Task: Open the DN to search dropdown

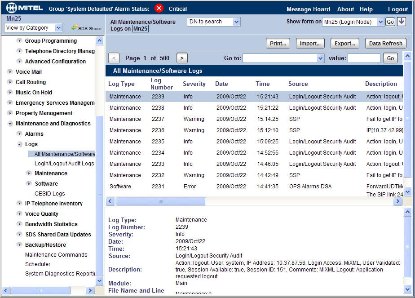Action: click(x=214, y=22)
